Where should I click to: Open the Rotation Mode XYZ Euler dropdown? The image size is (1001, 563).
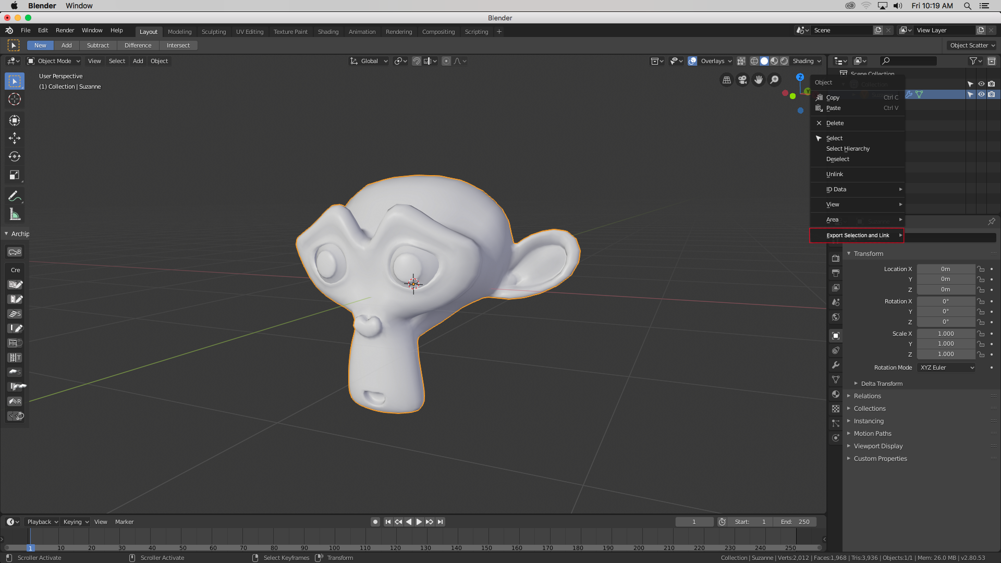point(946,368)
